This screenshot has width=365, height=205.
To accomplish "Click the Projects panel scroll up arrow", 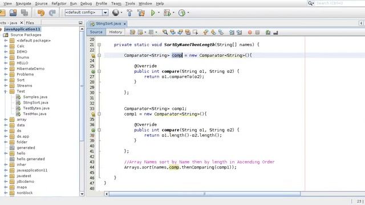I will [x=82, y=29].
